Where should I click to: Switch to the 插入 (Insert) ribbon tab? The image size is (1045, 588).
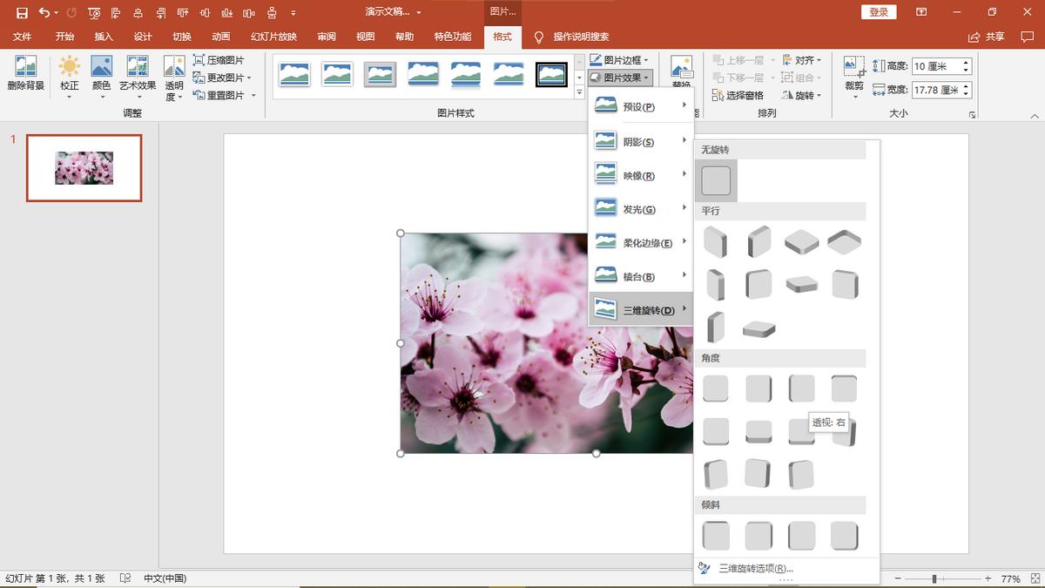click(104, 37)
